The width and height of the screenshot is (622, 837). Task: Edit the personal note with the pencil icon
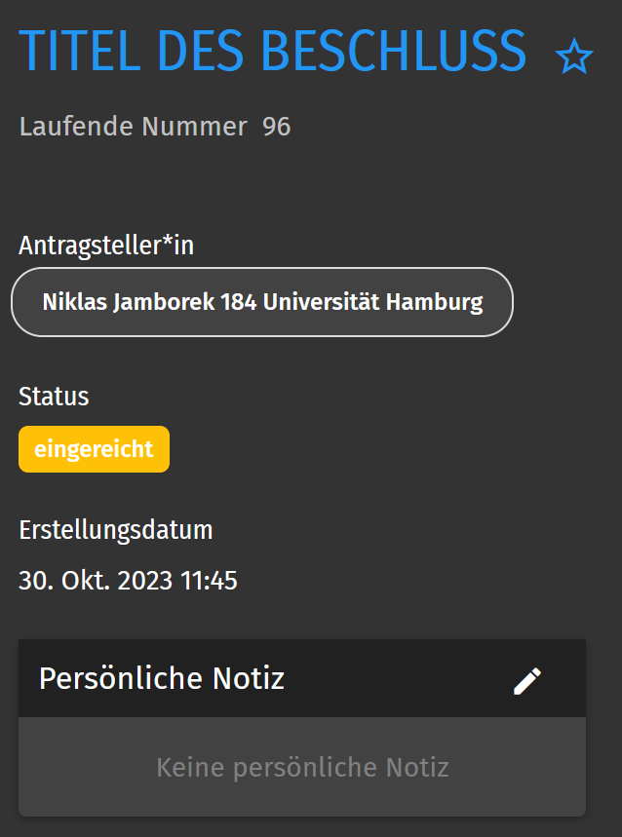click(x=527, y=681)
